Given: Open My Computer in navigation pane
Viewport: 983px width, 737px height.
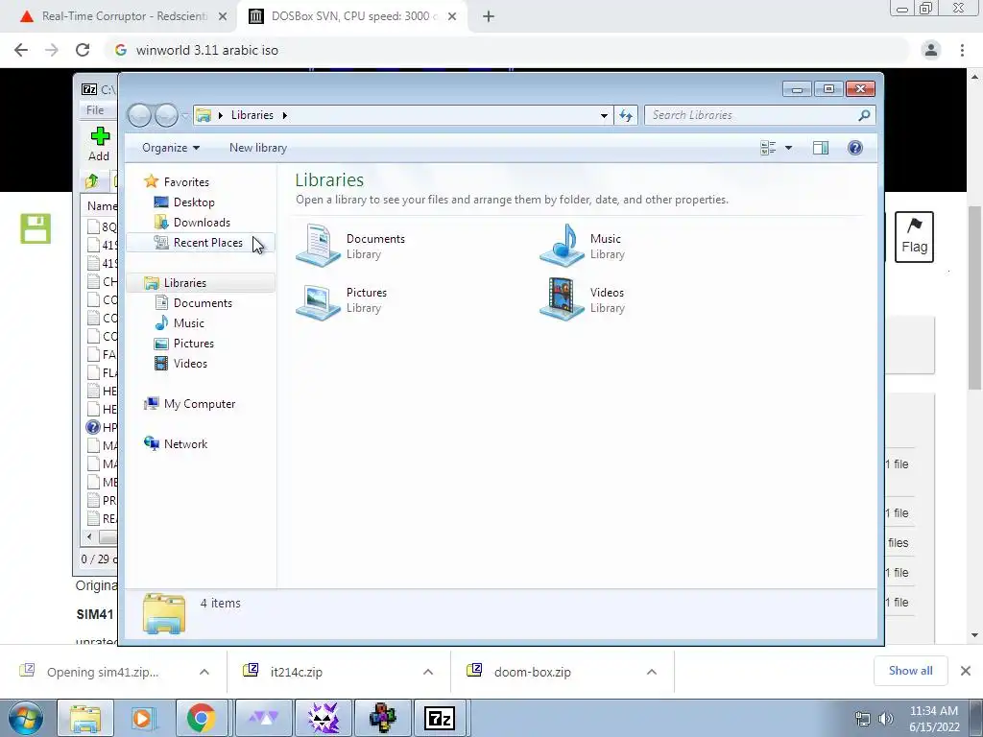Looking at the screenshot, I should [x=200, y=404].
